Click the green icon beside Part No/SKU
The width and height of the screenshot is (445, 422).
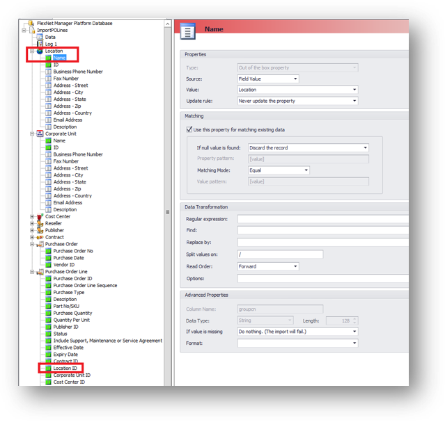(48, 306)
